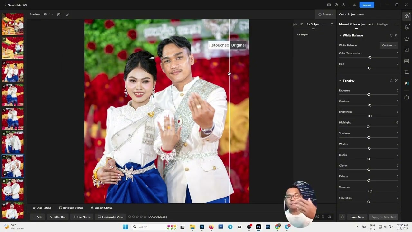
Task: Select the ID preset tab
Action: (x=302, y=24)
